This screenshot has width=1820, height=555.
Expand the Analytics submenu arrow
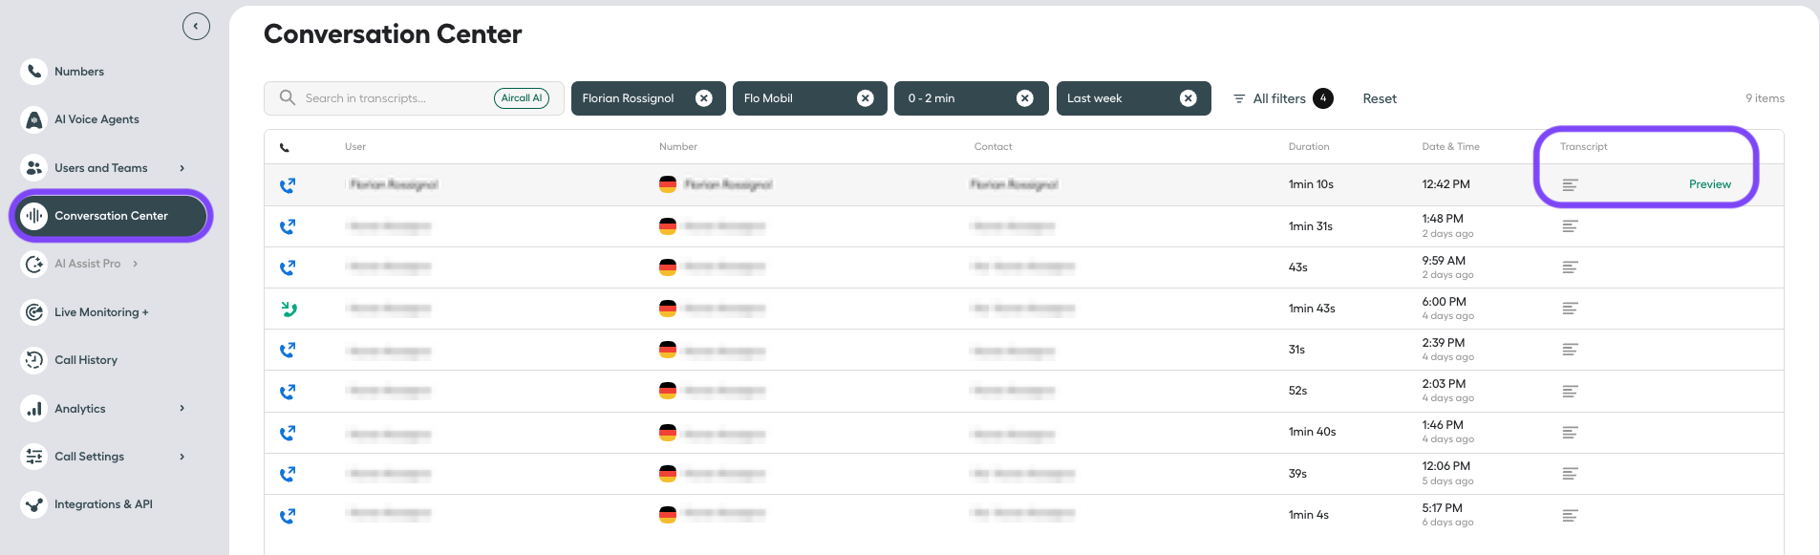182,409
